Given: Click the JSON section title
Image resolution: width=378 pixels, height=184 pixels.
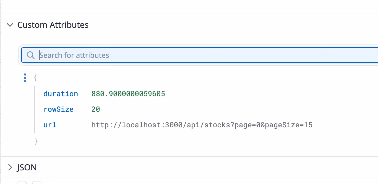Looking at the screenshot, I should (x=27, y=167).
